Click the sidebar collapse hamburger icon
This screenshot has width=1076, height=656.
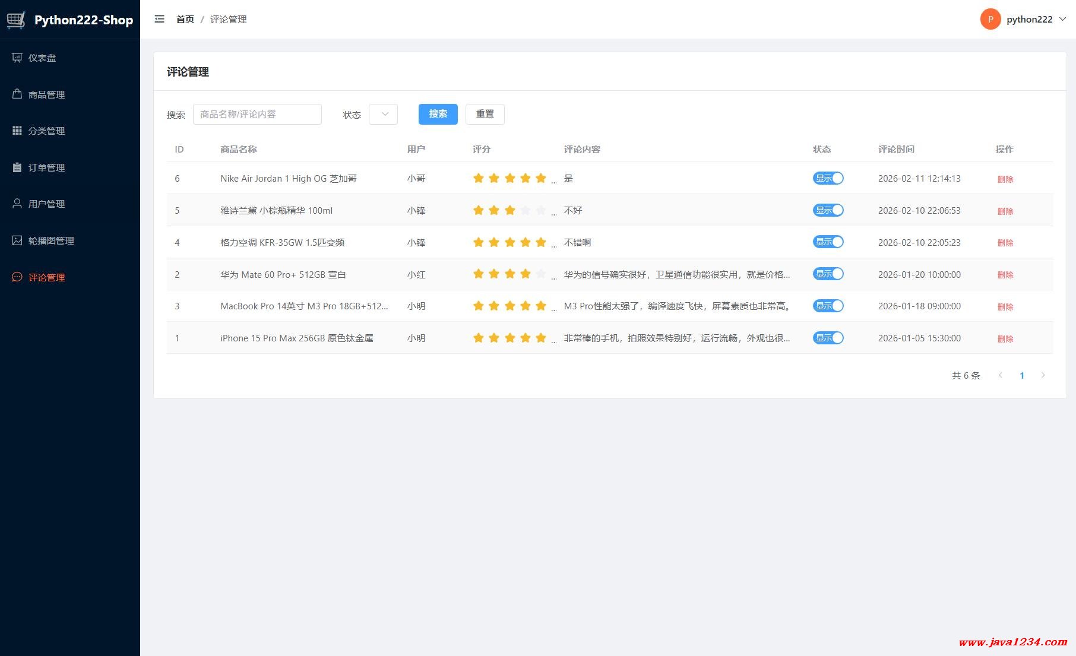point(159,19)
